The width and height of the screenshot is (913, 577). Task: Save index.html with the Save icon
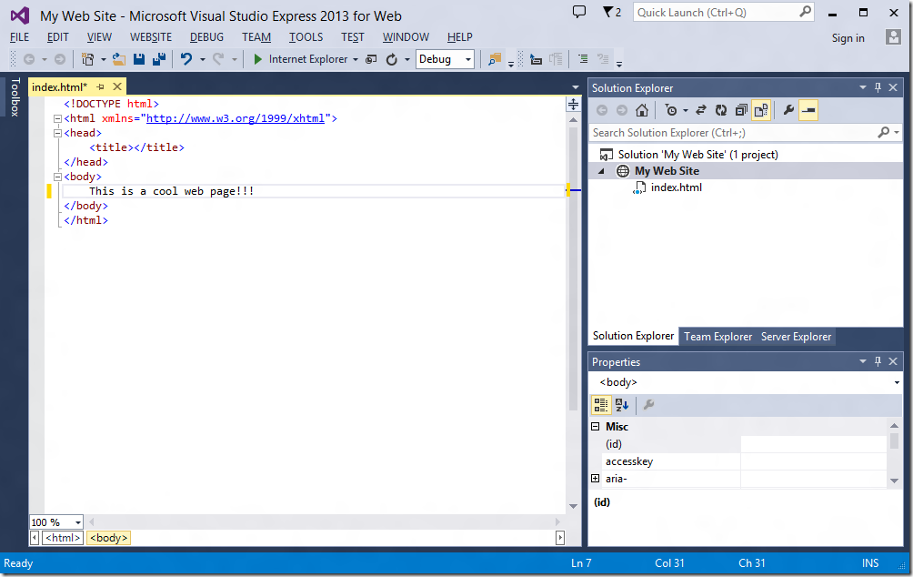138,59
